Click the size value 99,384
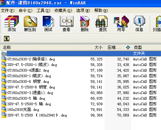The width and height of the screenshot is (161, 130). [96, 115]
